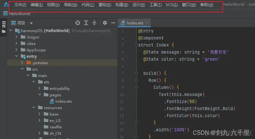Fold the Column() block in gutter
255x139 pixels.
point(136,87)
